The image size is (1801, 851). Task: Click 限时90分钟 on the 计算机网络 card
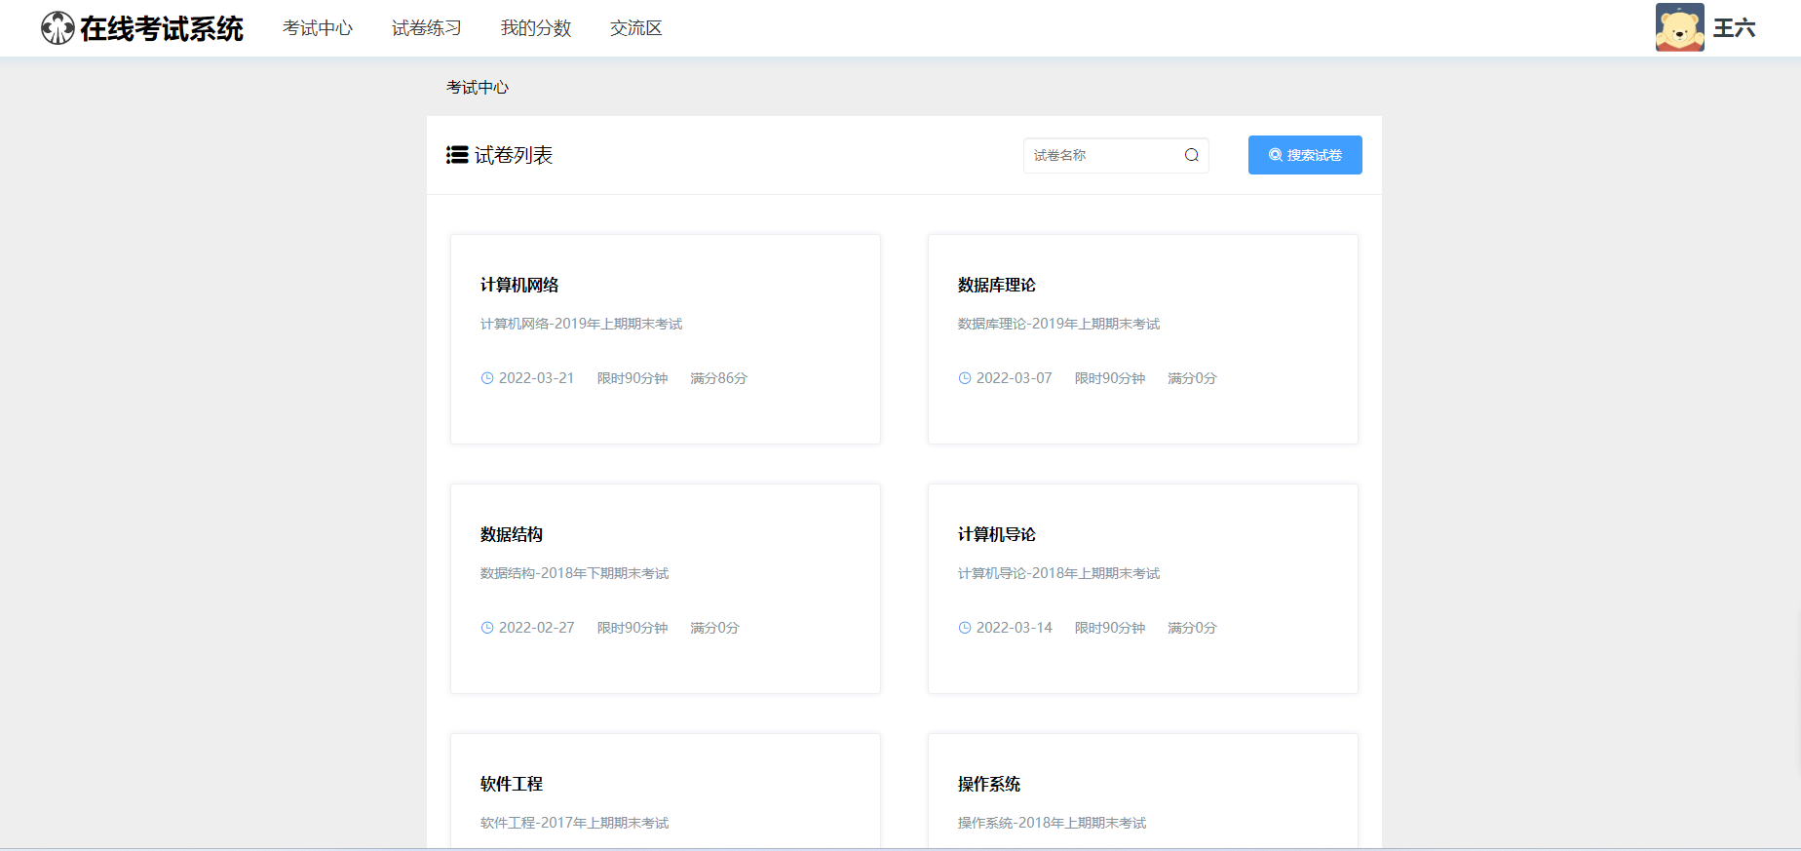tap(632, 378)
